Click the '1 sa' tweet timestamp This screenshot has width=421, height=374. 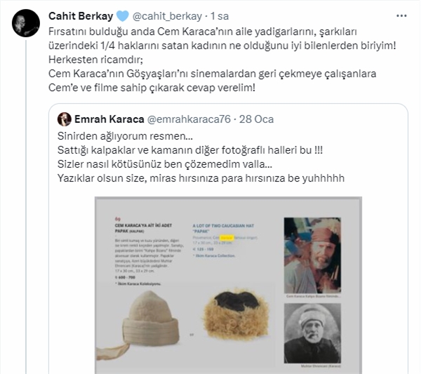coord(220,16)
